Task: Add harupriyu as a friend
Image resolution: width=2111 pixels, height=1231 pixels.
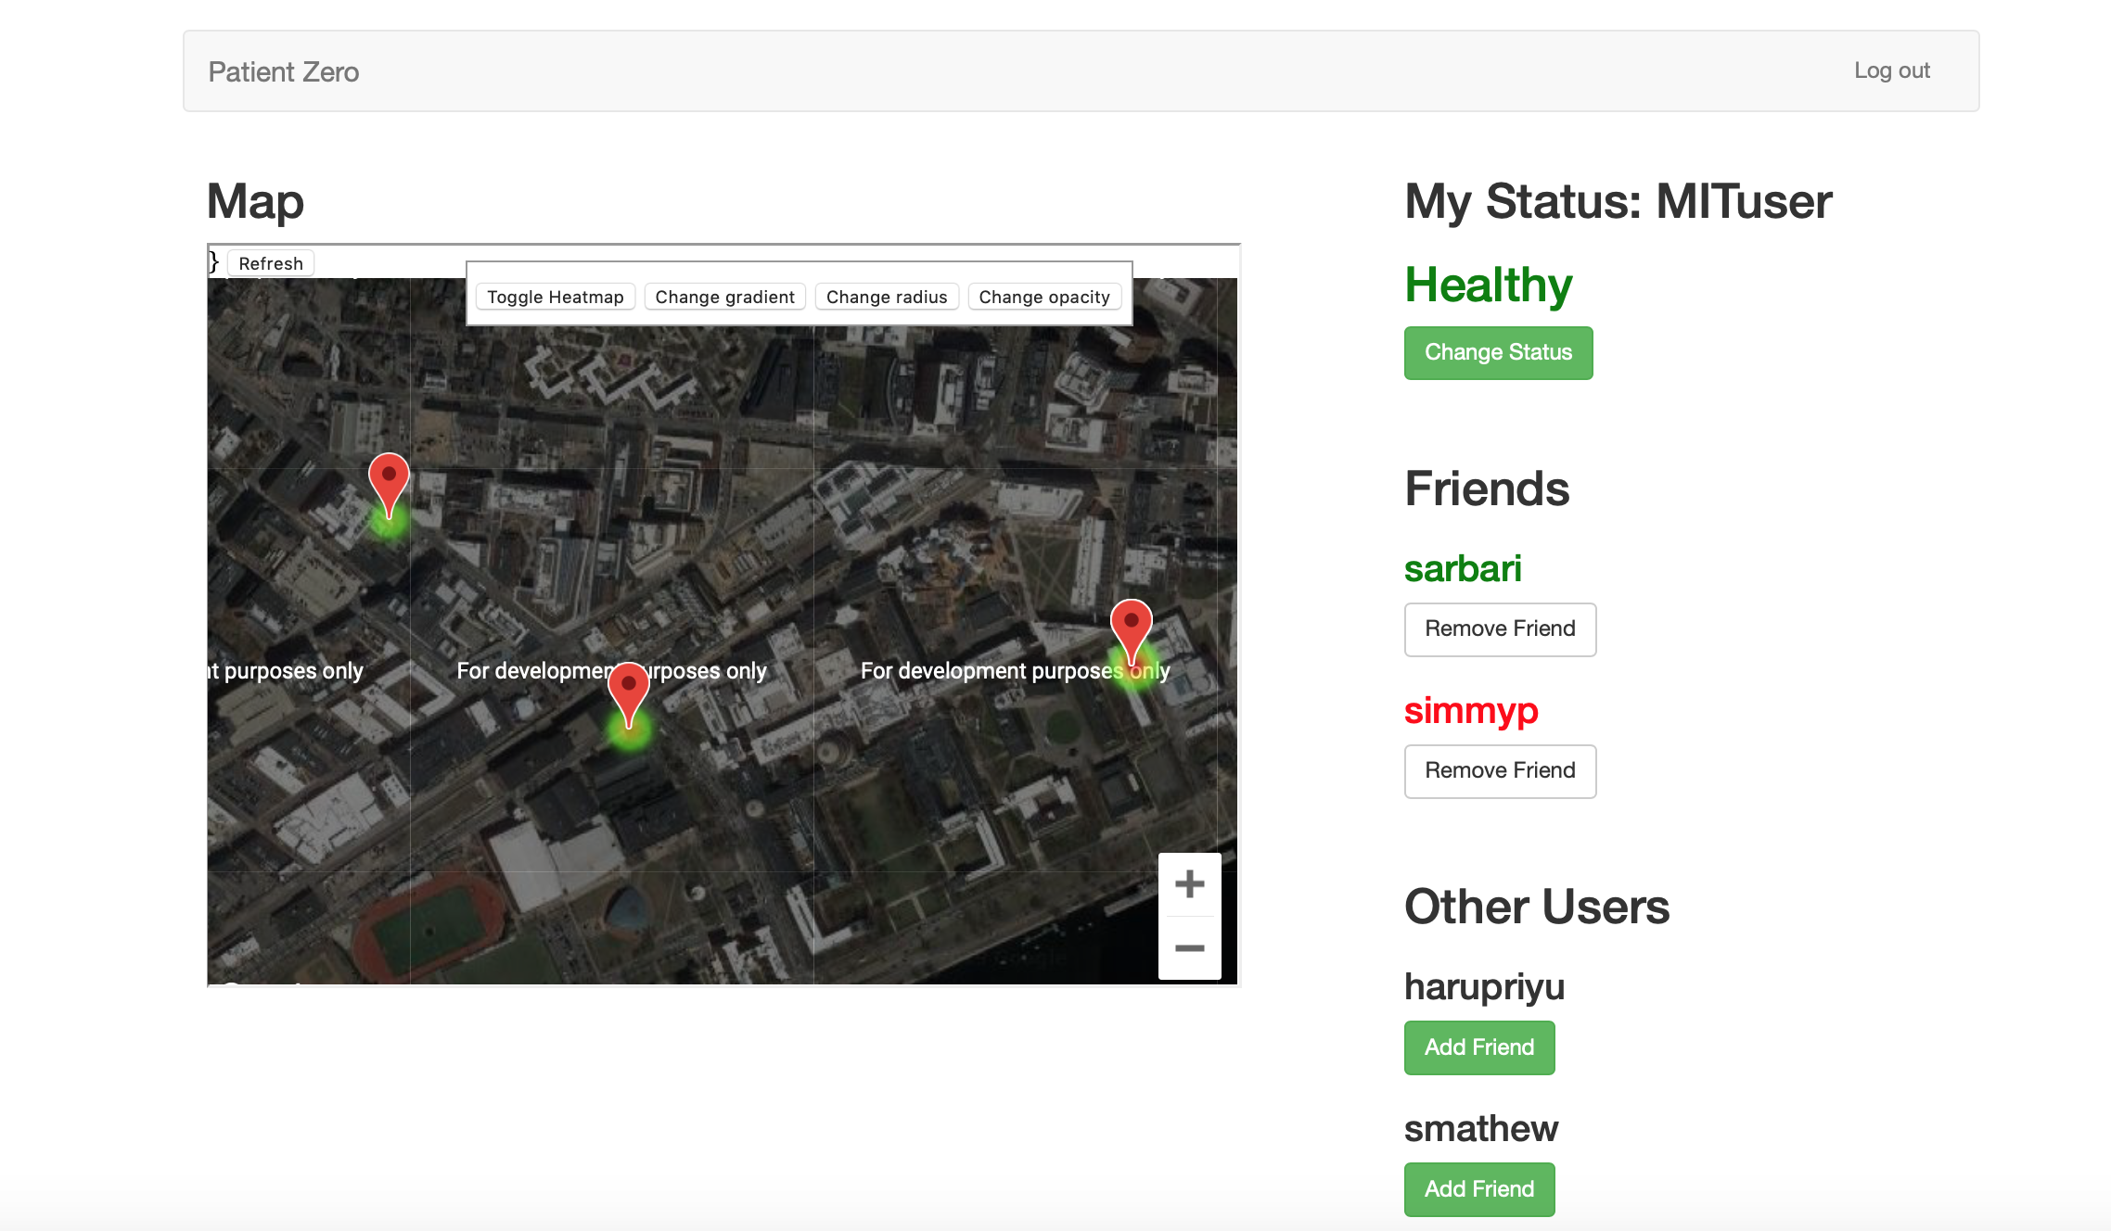Action: 1478,1047
